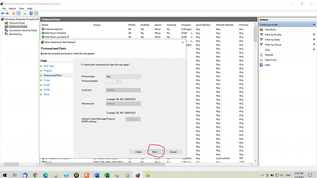
Task: Select the Windows Defender Firewall root node
Action: point(22,19)
